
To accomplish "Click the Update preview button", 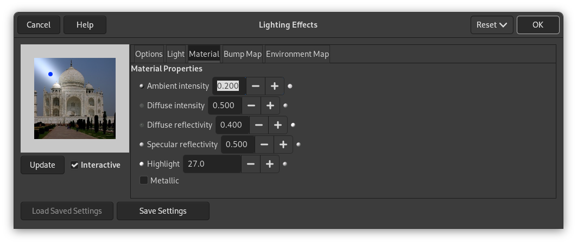I will coord(42,165).
